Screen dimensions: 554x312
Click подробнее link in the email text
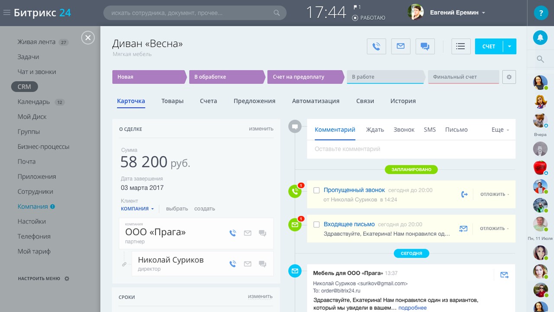tap(412, 308)
